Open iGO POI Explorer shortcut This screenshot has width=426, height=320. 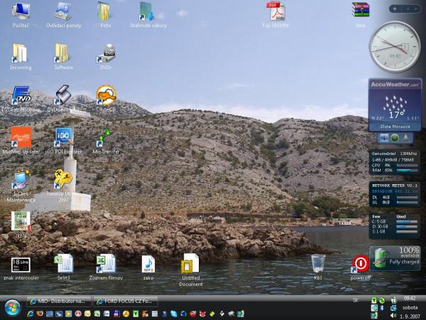coord(64,137)
